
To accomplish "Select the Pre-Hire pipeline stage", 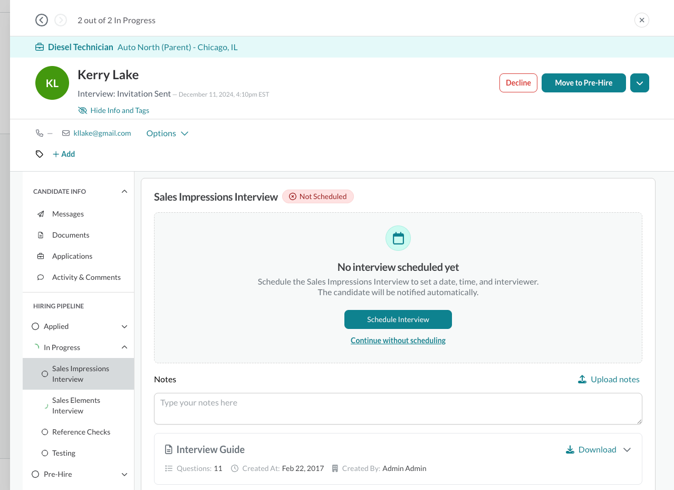I will pyautogui.click(x=57, y=474).
